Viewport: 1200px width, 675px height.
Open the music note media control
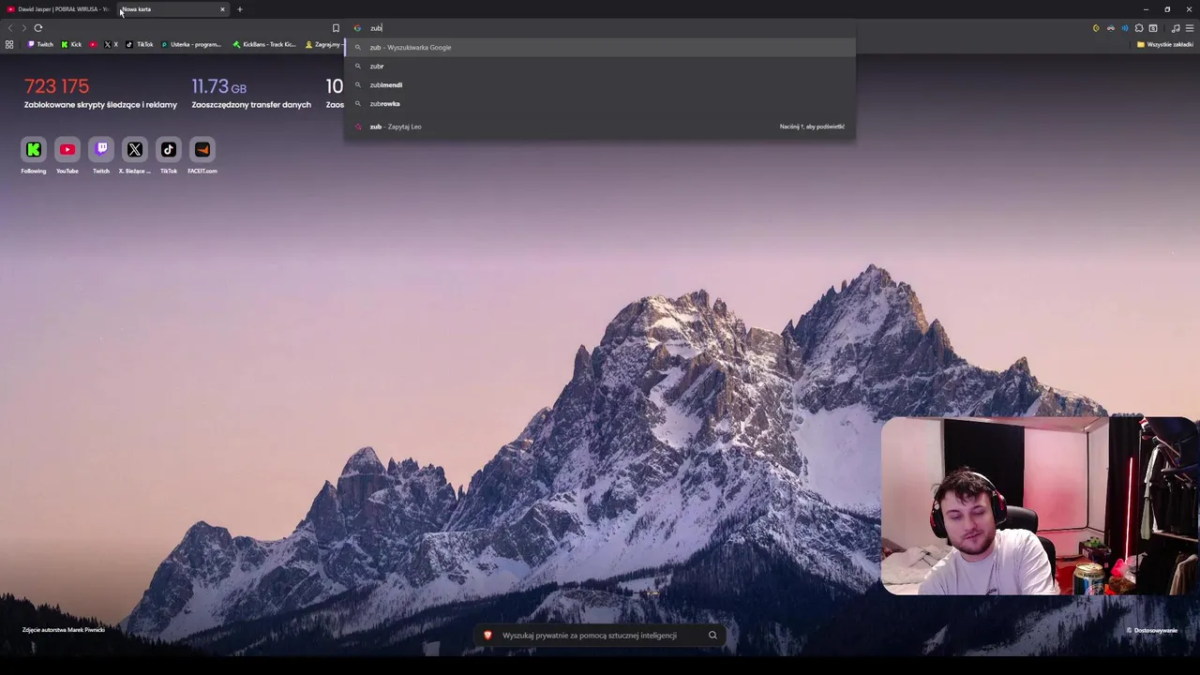tap(1176, 28)
